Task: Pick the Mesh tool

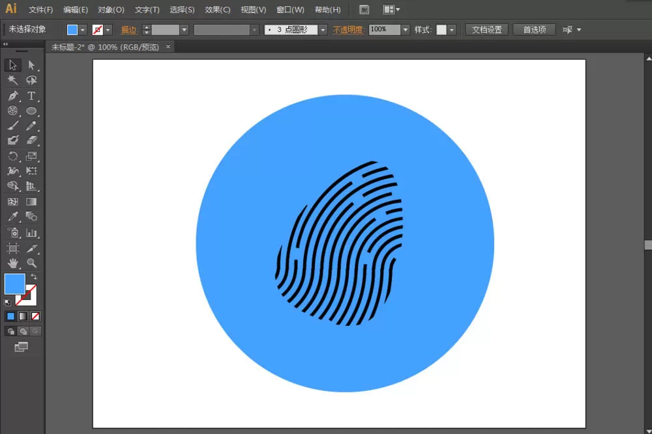Action: [12, 202]
